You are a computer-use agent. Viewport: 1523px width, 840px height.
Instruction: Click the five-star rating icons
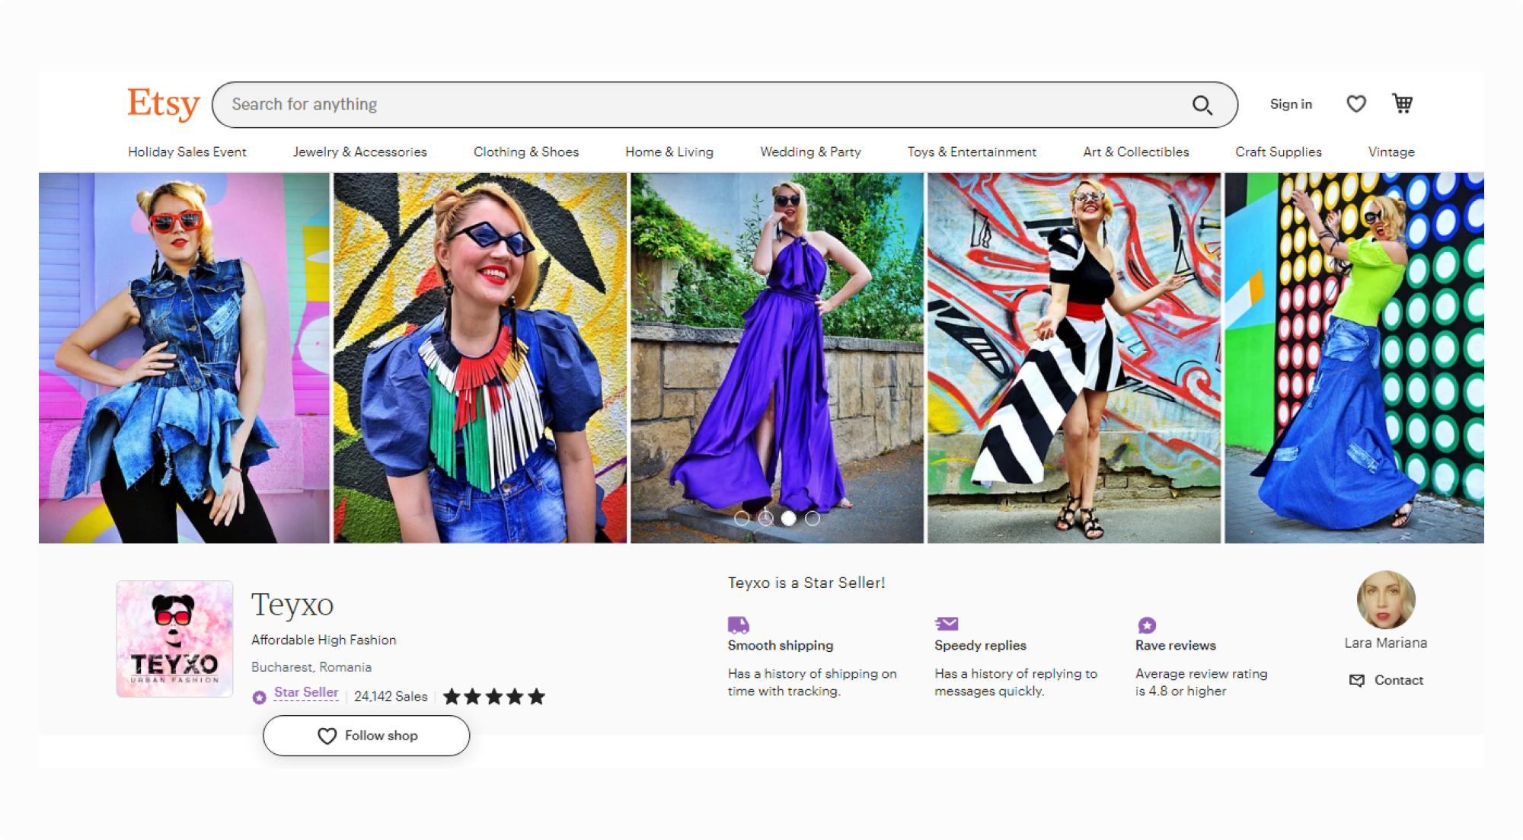[493, 696]
